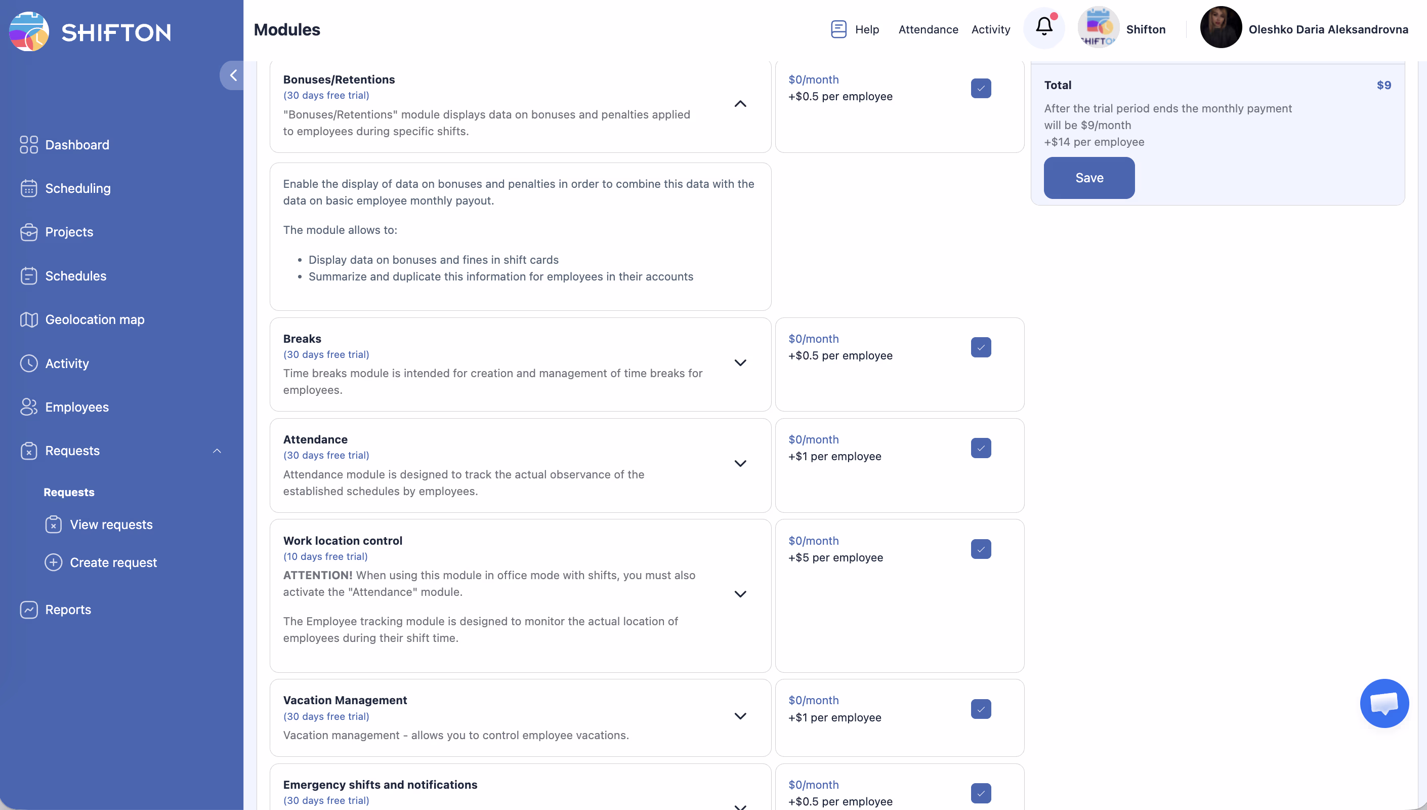This screenshot has width=1427, height=810.
Task: Click the Reports chart icon
Action: [x=28, y=610]
